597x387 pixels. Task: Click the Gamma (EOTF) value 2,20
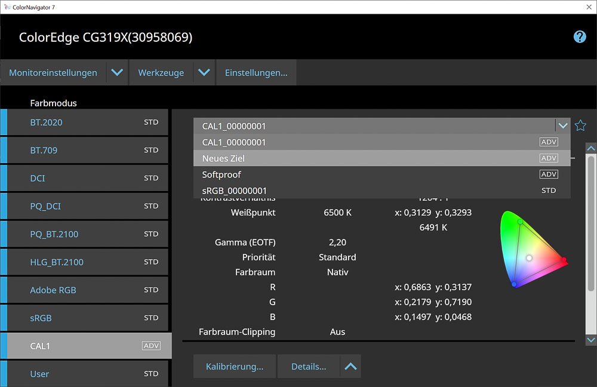pyautogui.click(x=338, y=242)
